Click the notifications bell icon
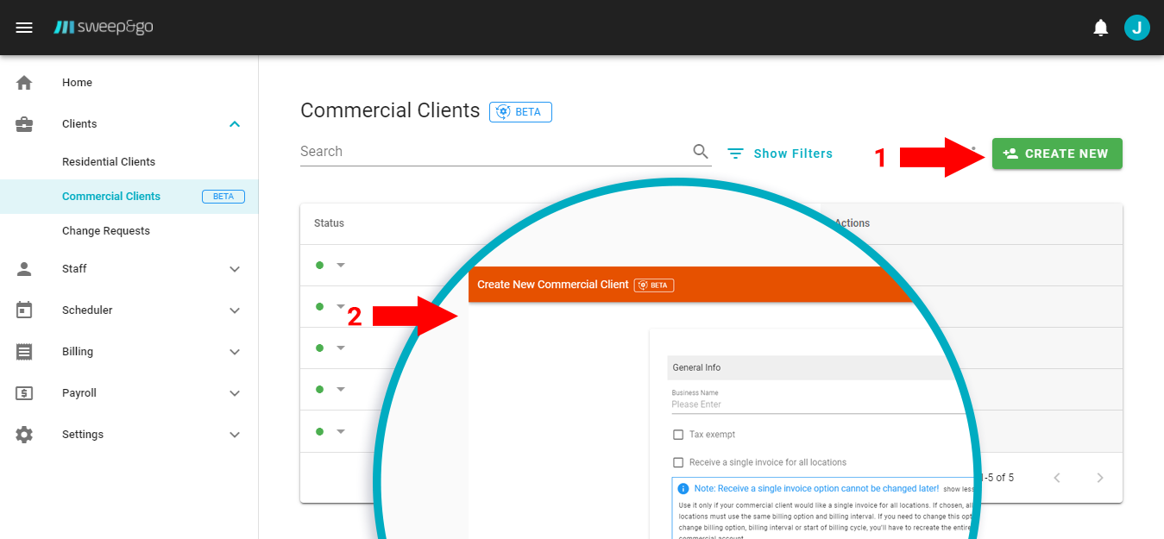1164x539 pixels. (1100, 28)
